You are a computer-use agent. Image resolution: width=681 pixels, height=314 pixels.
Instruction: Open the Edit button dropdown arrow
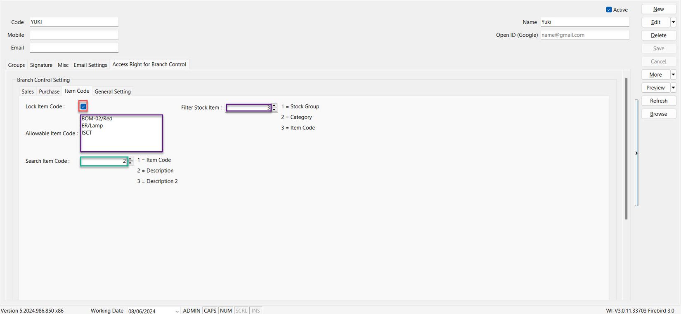673,22
